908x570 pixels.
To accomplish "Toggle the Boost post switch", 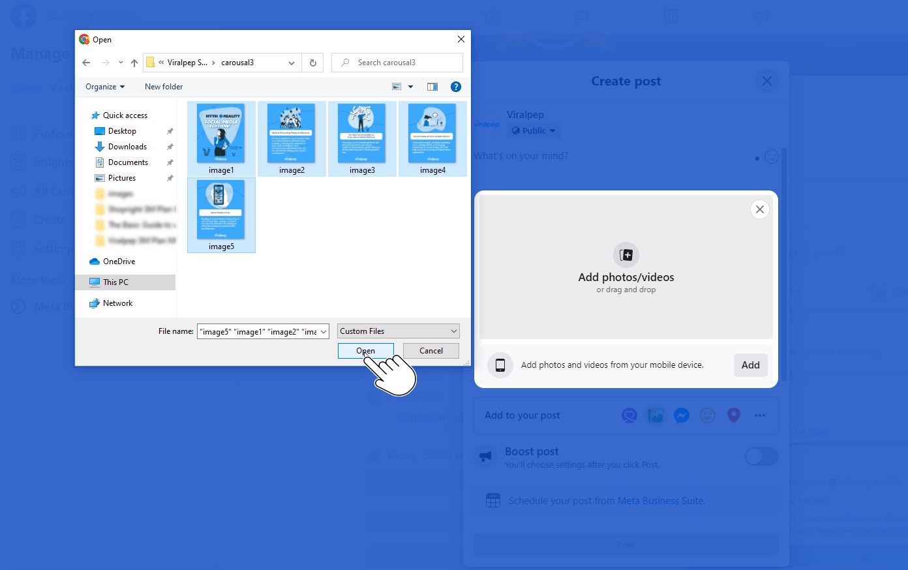I will click(x=762, y=457).
